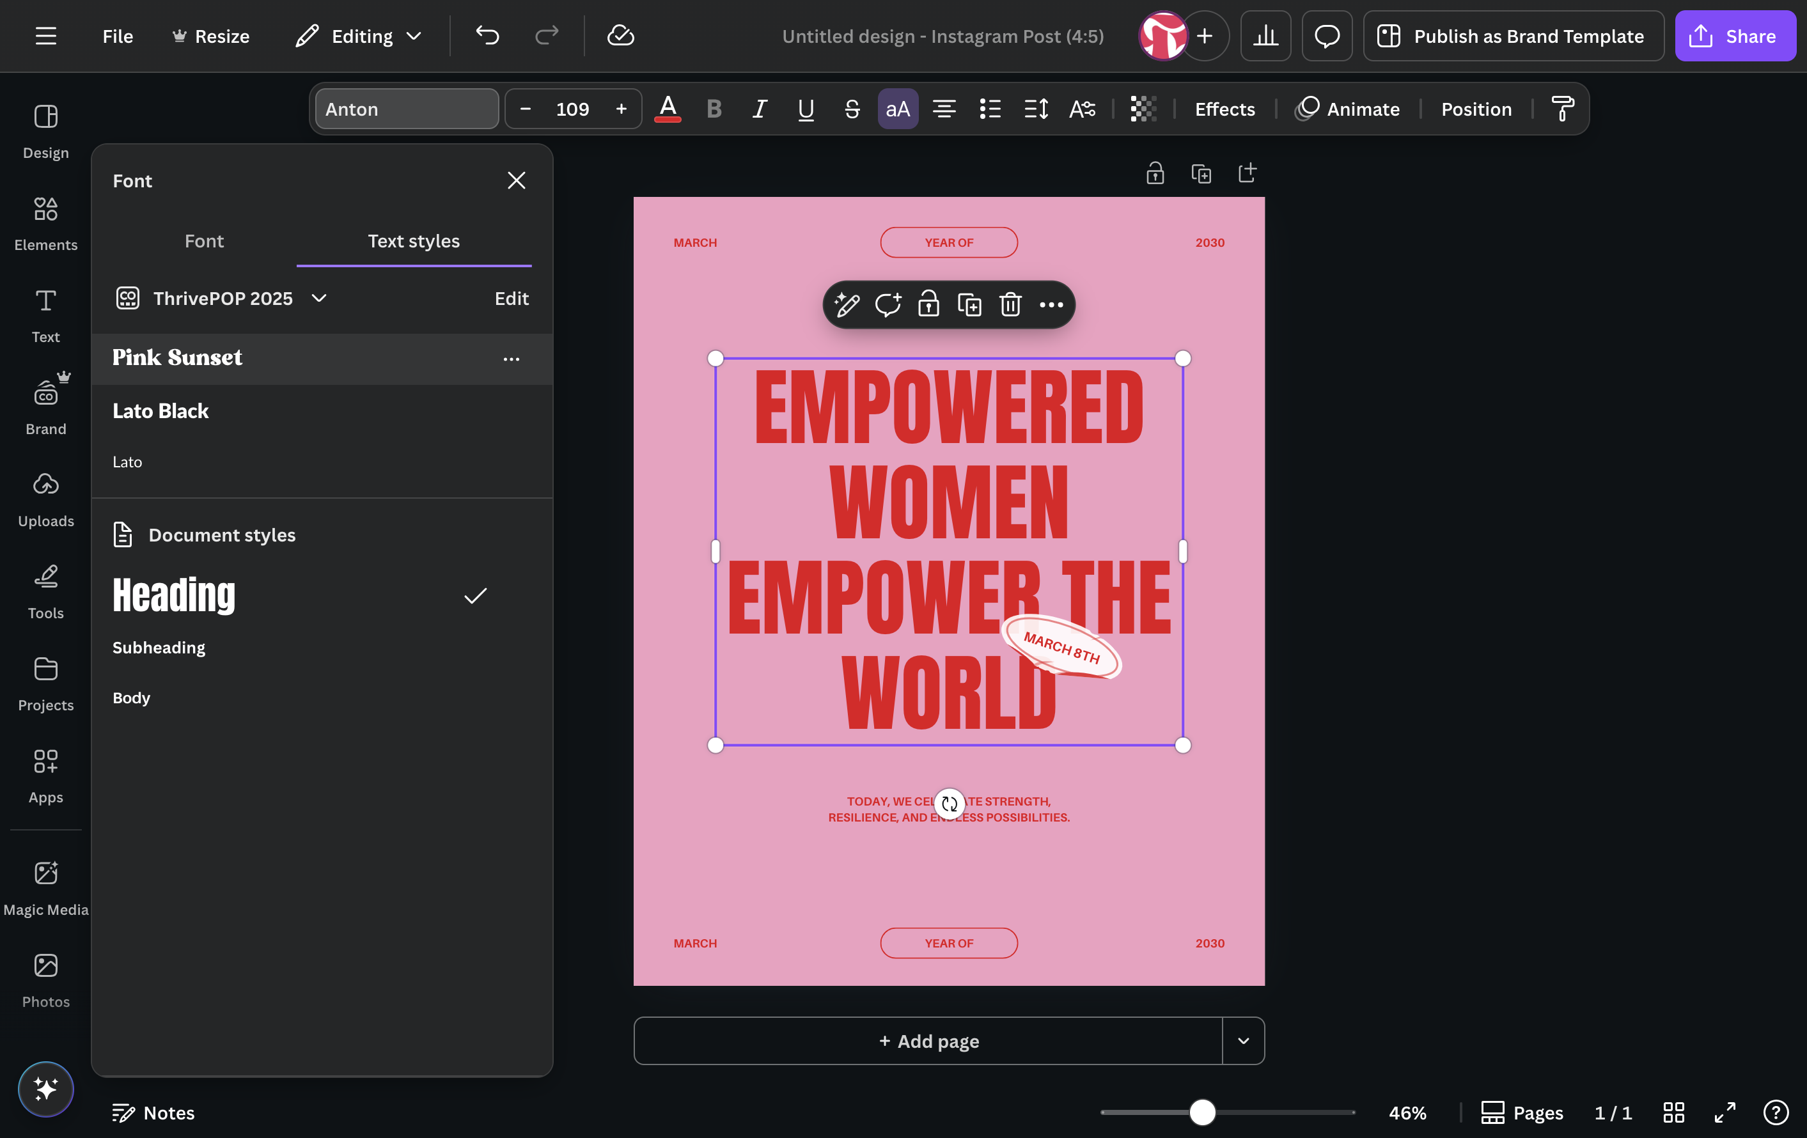Click the Add page button
This screenshot has width=1807, height=1138.
click(928, 1041)
